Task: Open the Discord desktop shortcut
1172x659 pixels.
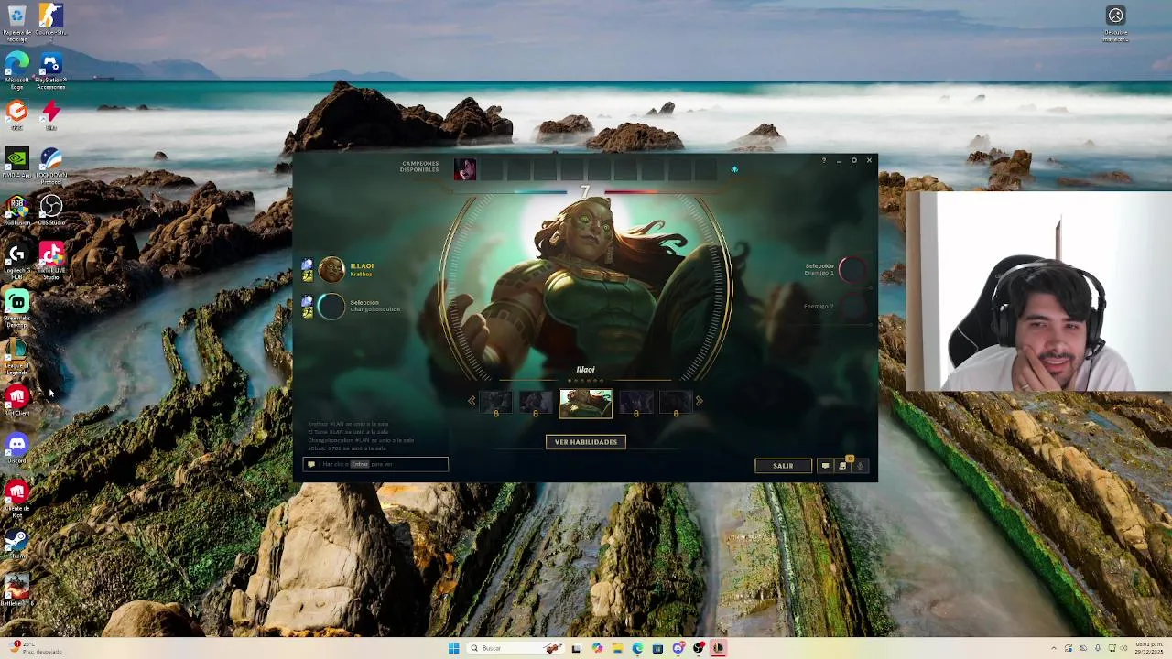Action: click(16, 448)
